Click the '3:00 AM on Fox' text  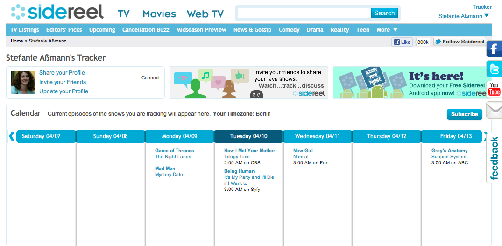[311, 162]
